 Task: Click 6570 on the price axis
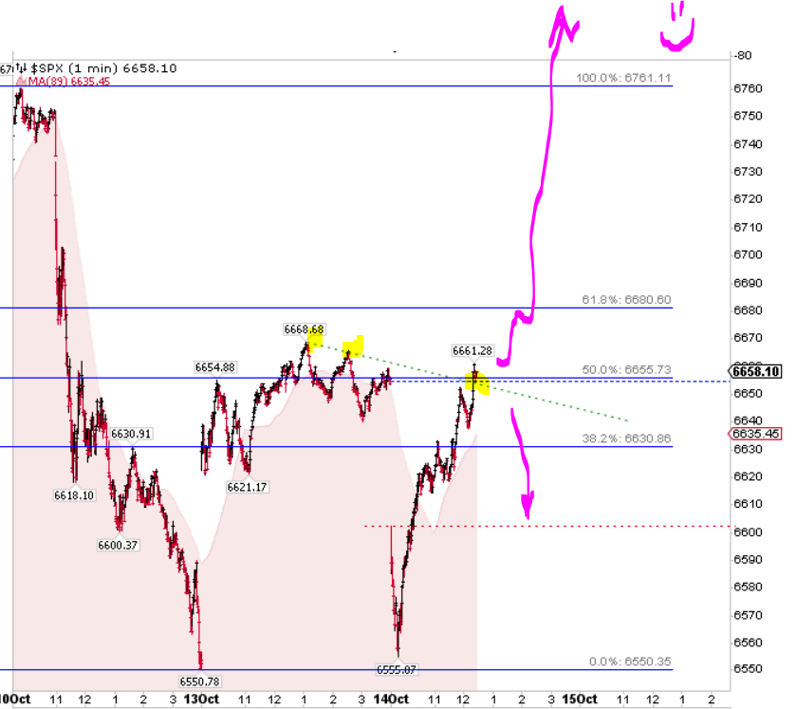(748, 616)
